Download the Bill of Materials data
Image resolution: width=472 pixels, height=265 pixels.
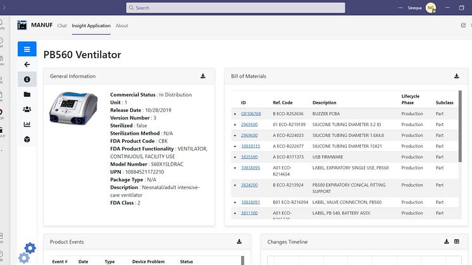coord(456,76)
